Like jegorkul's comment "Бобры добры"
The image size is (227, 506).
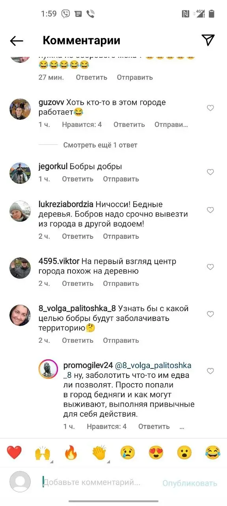[x=210, y=172]
